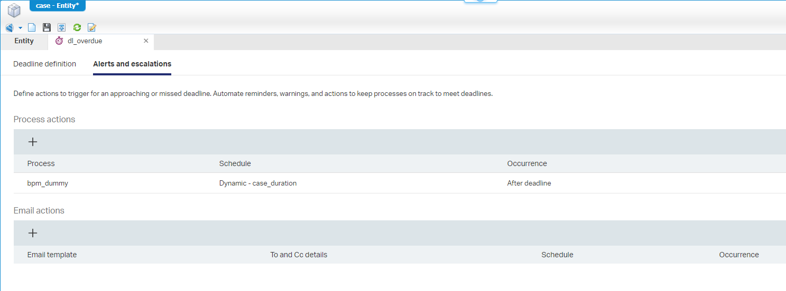Add a new email action with the plus button

33,233
